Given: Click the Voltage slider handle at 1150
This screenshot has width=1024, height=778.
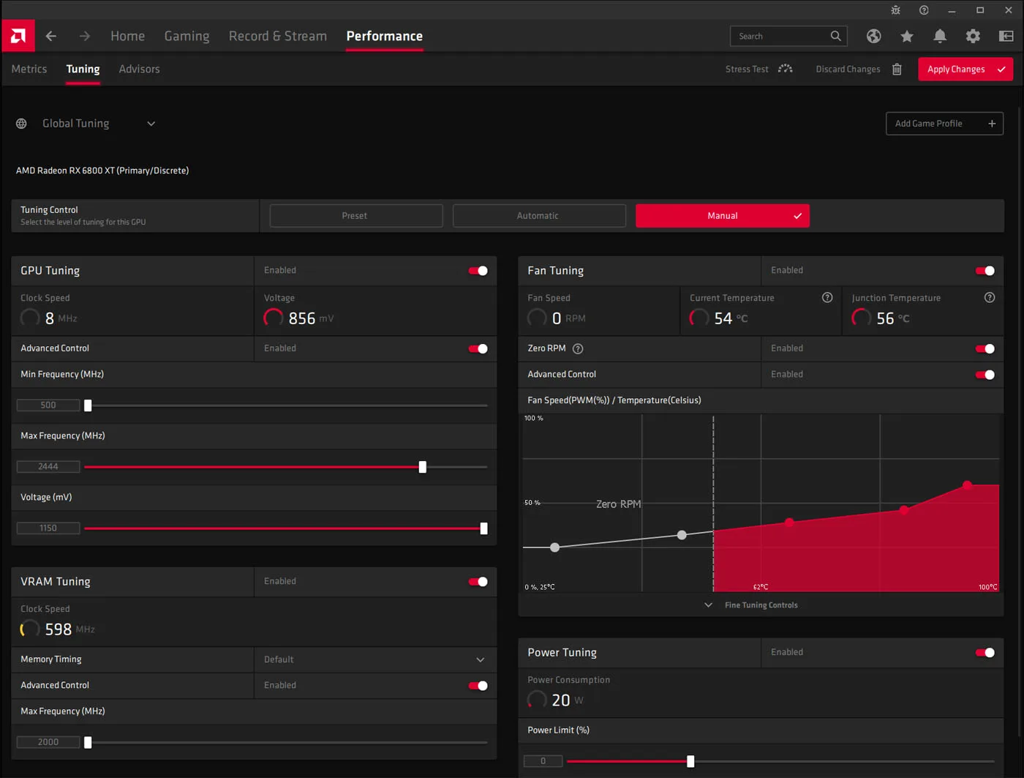Looking at the screenshot, I should 483,528.
